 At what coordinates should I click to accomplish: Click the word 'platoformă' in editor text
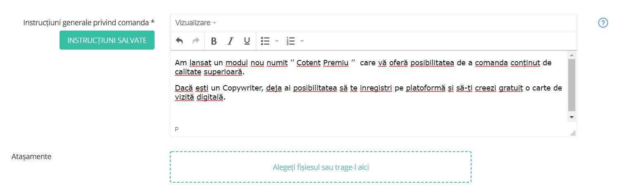tap(426, 88)
